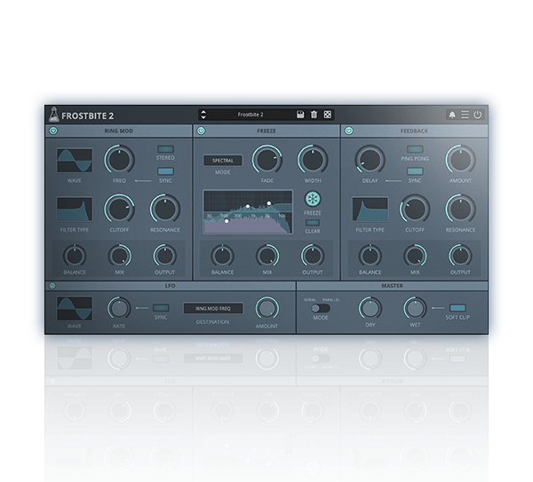The width and height of the screenshot is (533, 482).
Task: Randomize settings with the dice icon
Action: click(x=327, y=115)
